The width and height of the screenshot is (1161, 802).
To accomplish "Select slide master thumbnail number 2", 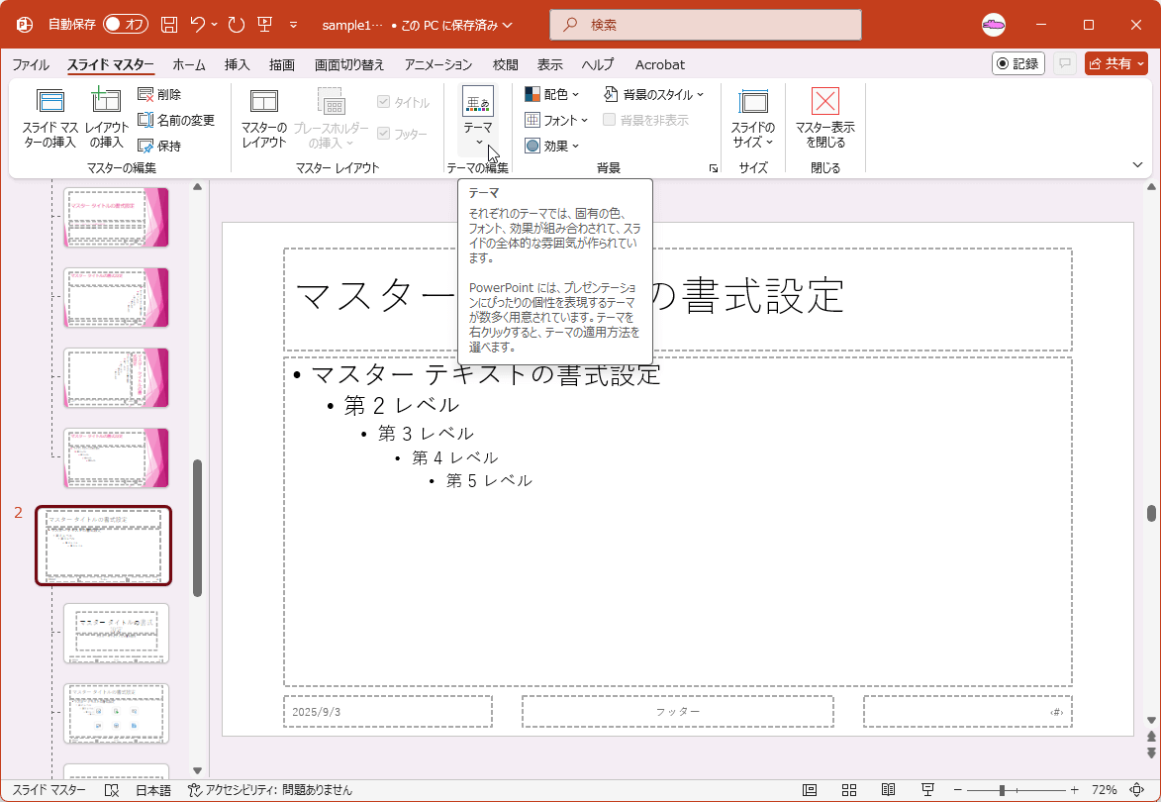I will pos(103,546).
